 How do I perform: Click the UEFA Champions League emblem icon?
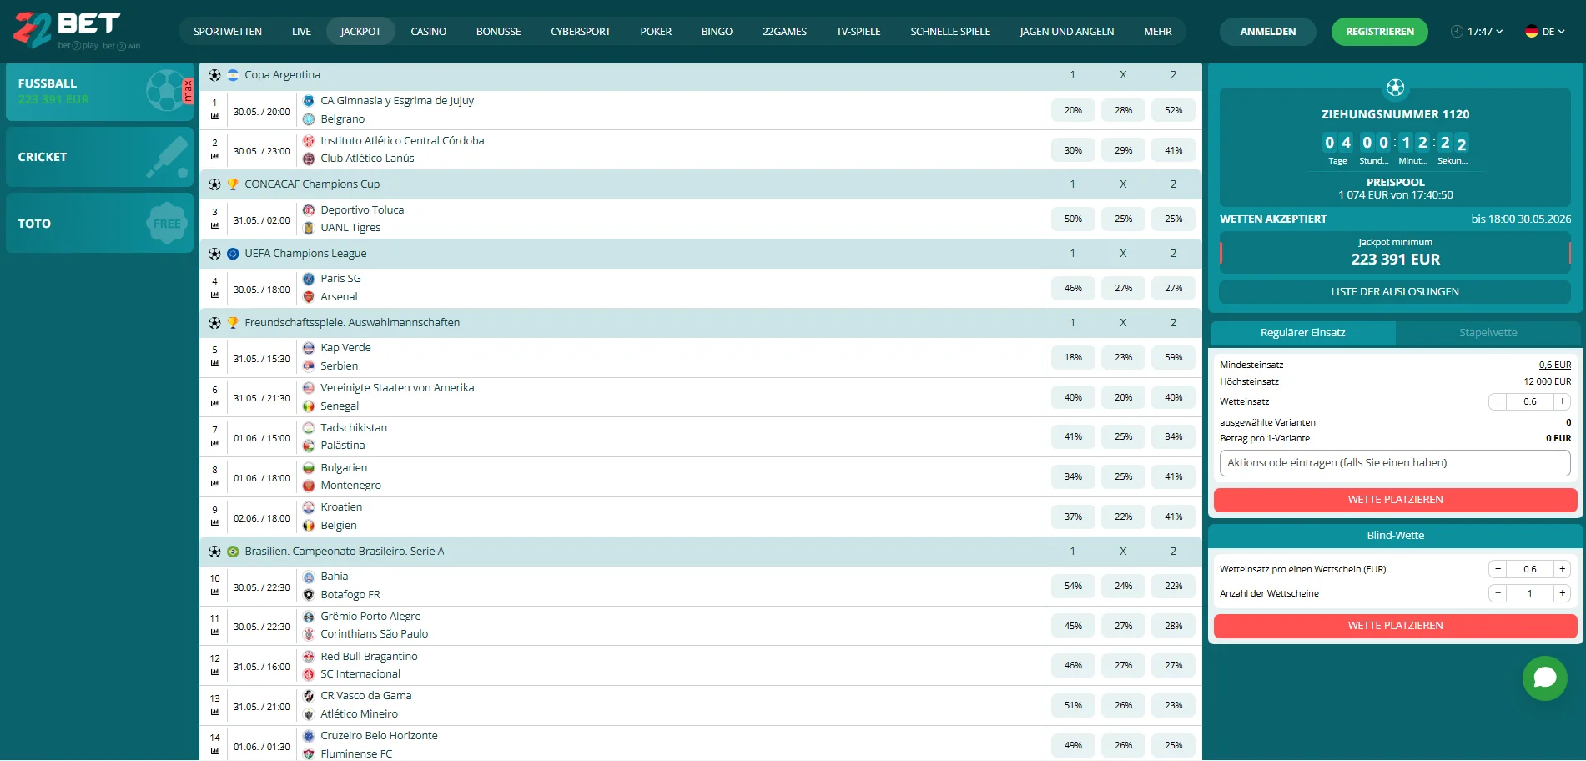(233, 254)
